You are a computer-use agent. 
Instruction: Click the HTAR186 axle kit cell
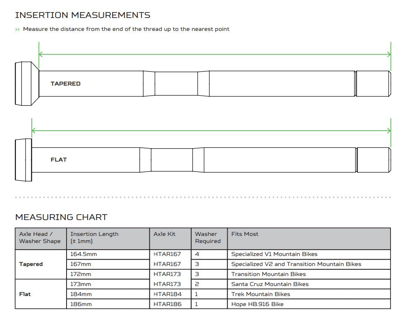167,304
